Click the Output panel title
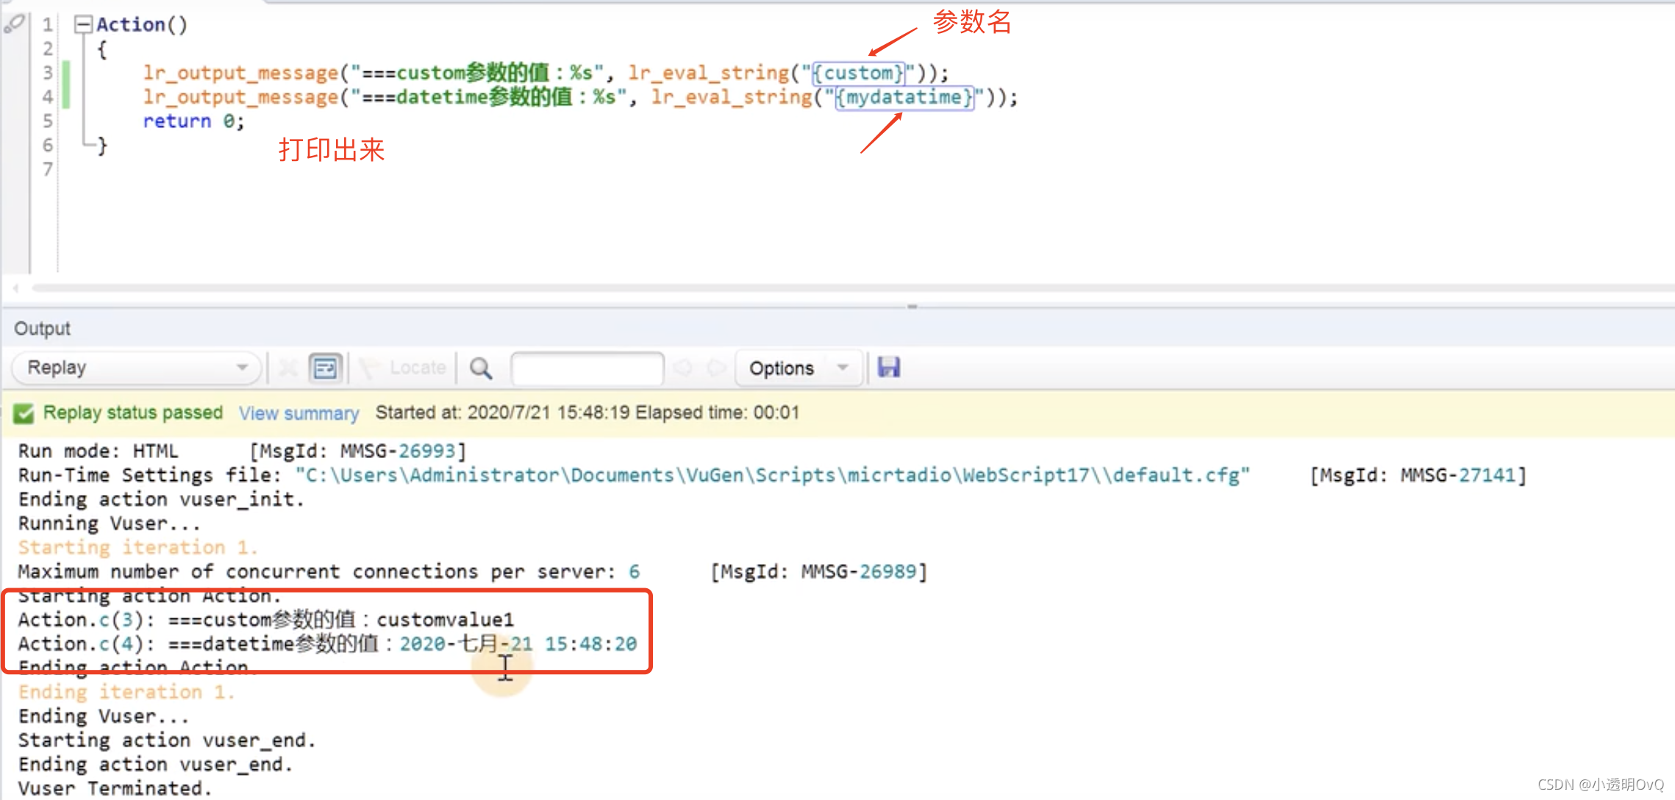 click(42, 329)
